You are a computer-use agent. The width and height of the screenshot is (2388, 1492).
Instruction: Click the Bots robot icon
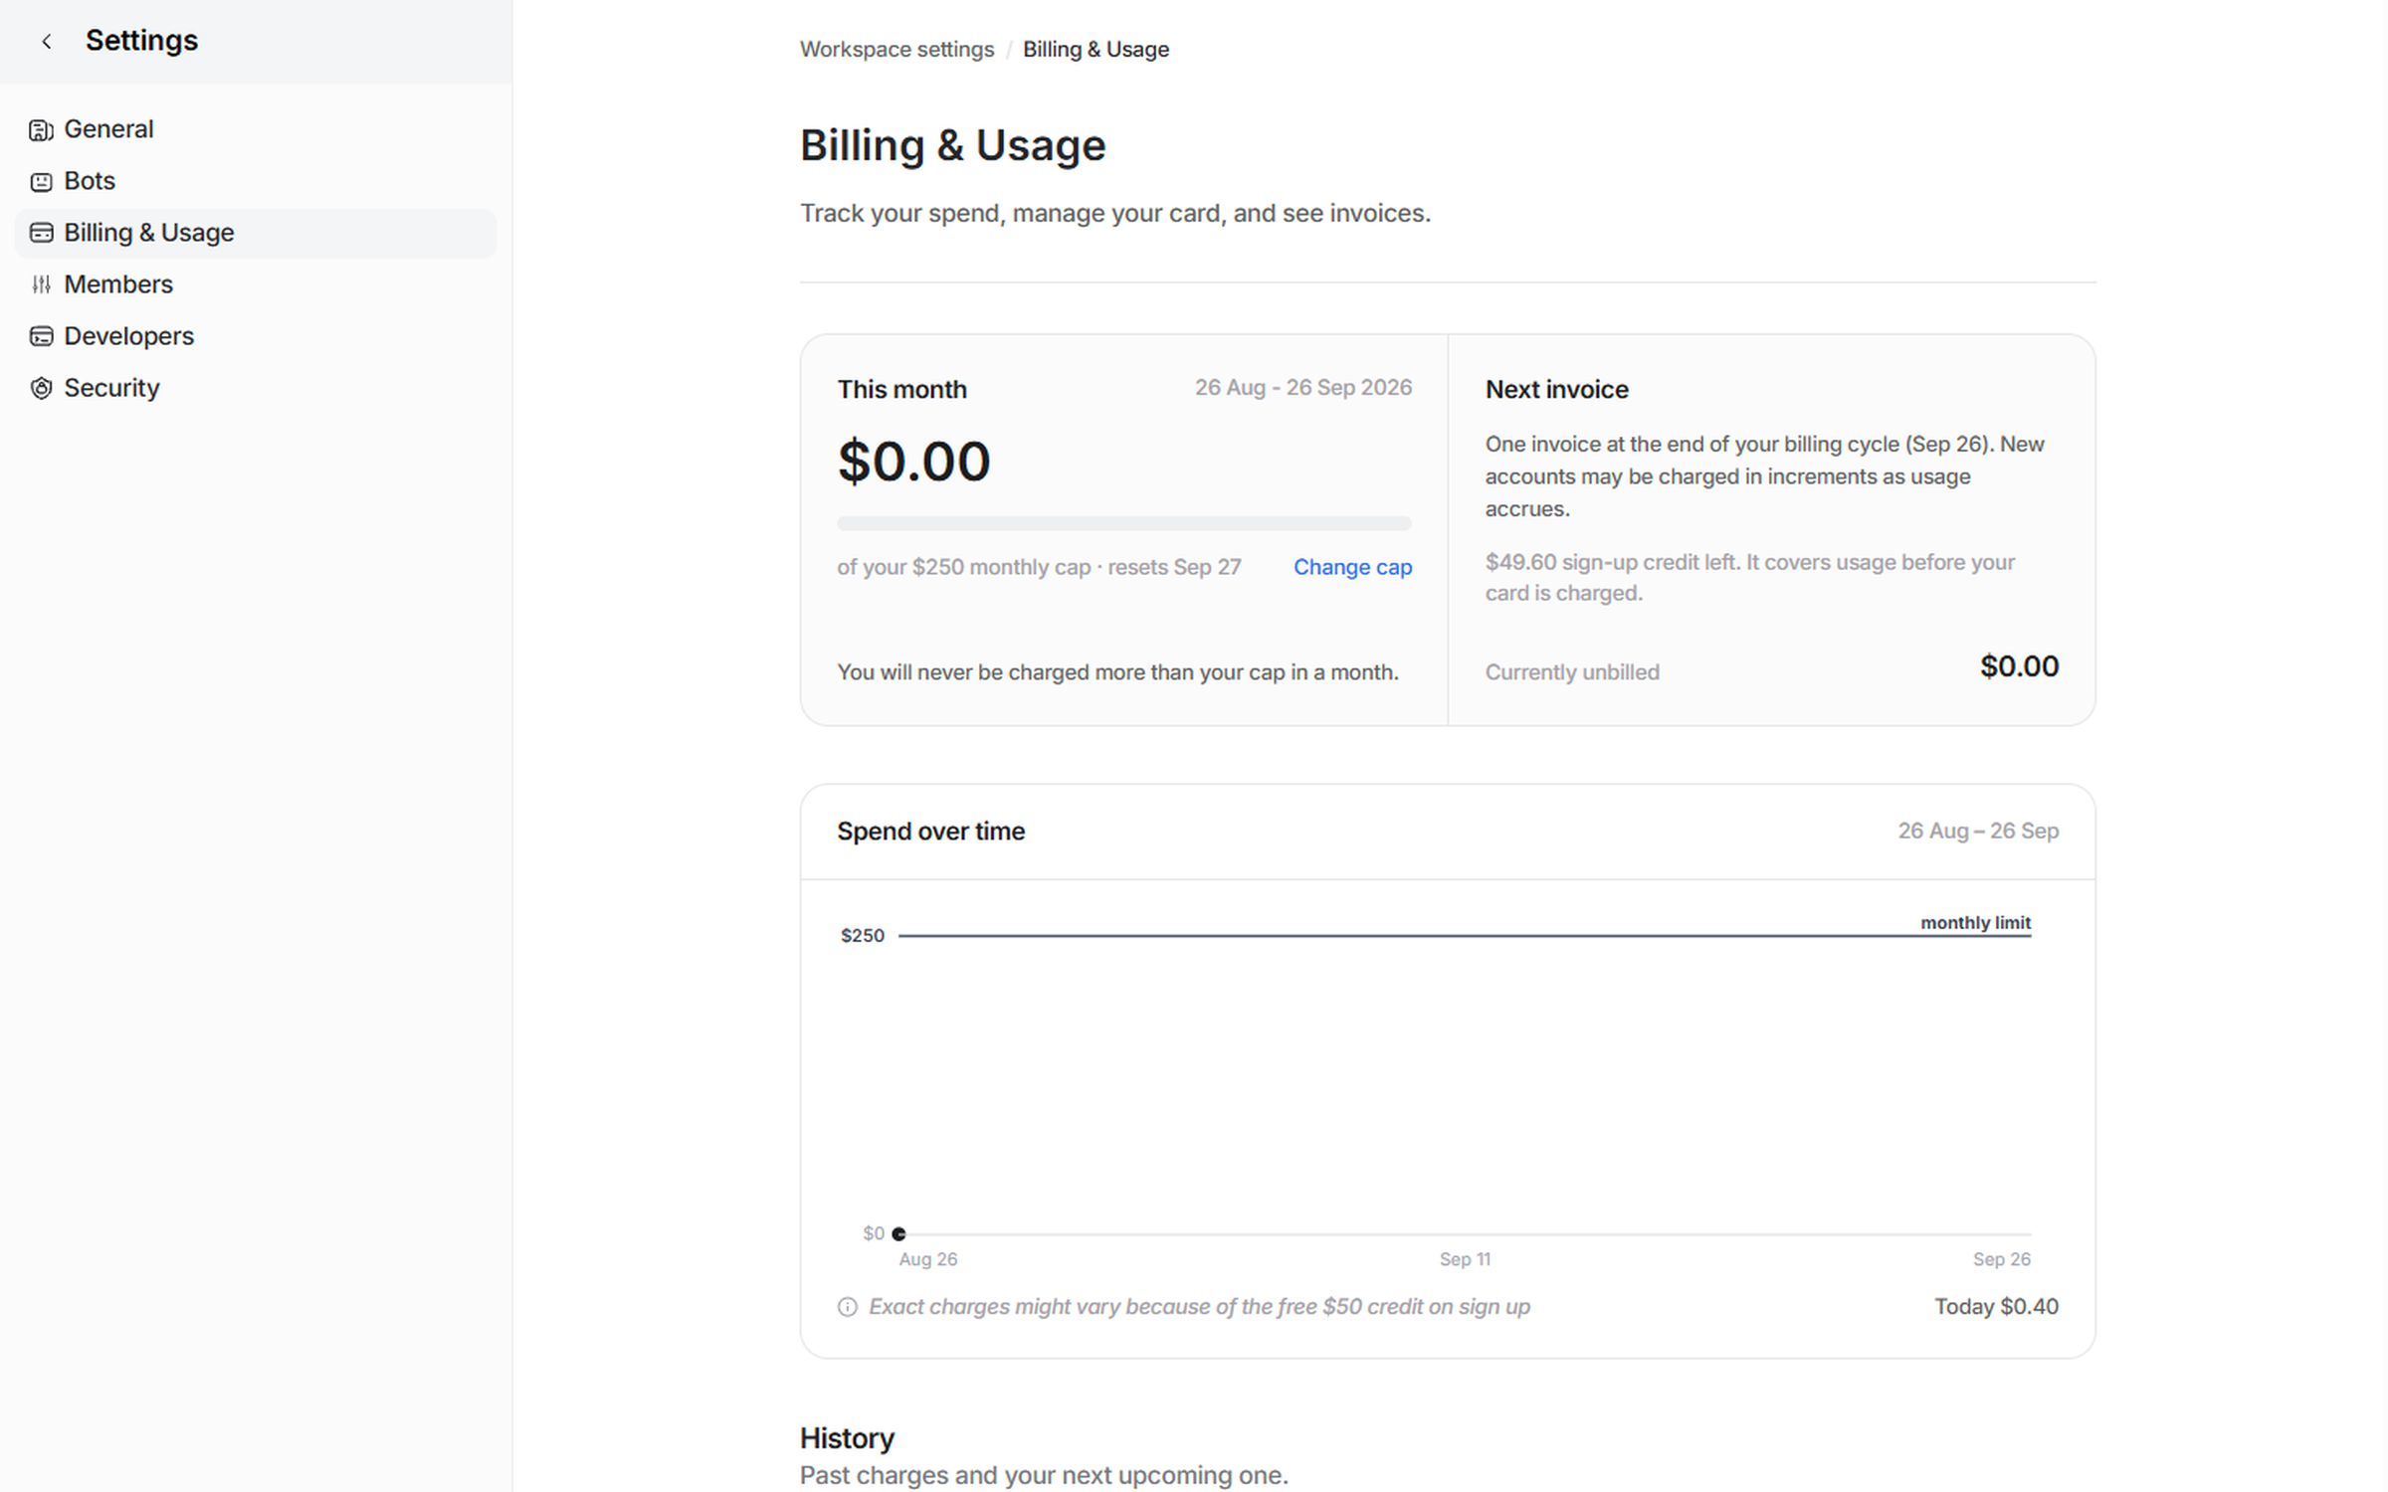(x=41, y=181)
